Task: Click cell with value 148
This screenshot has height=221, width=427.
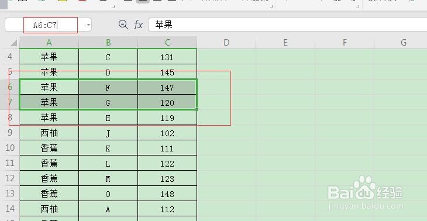Action: (167, 194)
